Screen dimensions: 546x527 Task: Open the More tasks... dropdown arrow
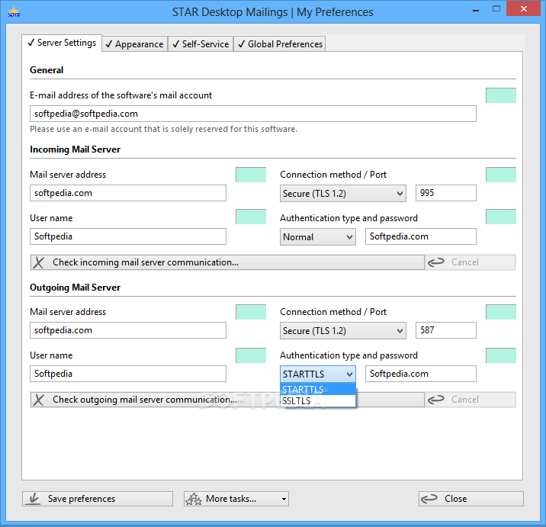(284, 499)
